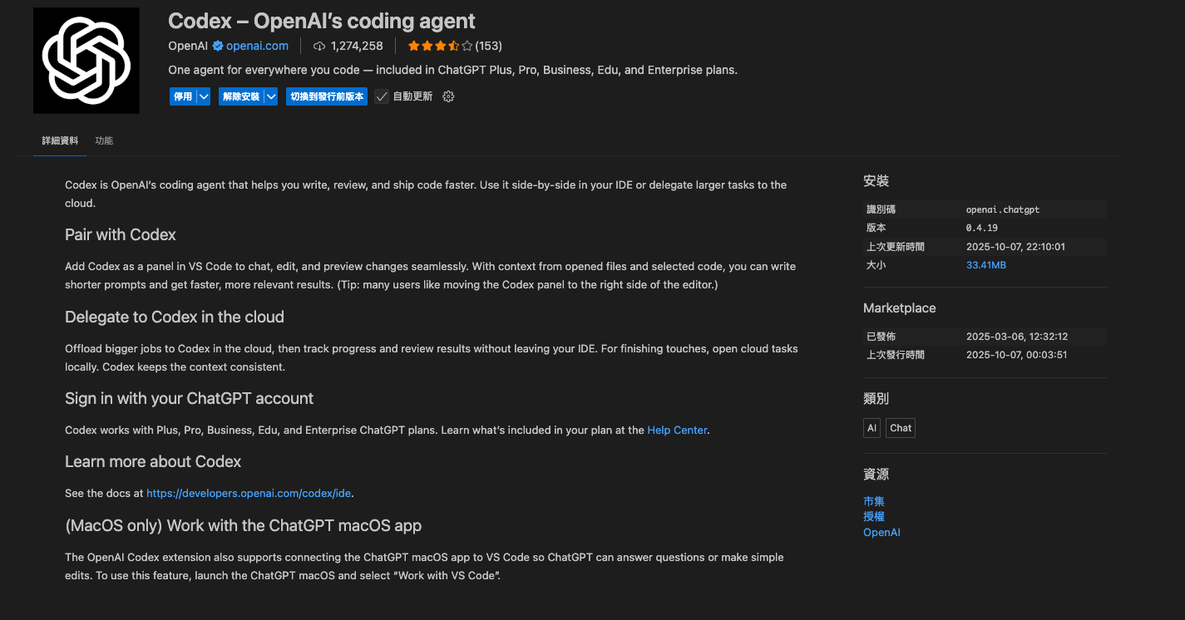
Task: Click the last release time 2025-10-07, 00:03:51
Action: coord(1017,355)
